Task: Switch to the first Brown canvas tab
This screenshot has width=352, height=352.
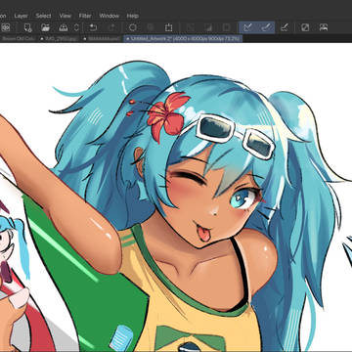Action: (19, 39)
